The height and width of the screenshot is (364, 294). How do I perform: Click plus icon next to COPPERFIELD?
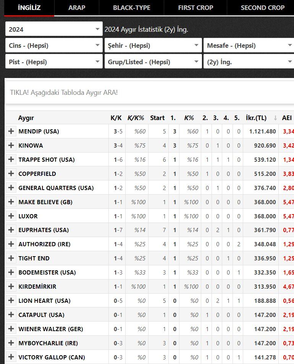click(11, 174)
